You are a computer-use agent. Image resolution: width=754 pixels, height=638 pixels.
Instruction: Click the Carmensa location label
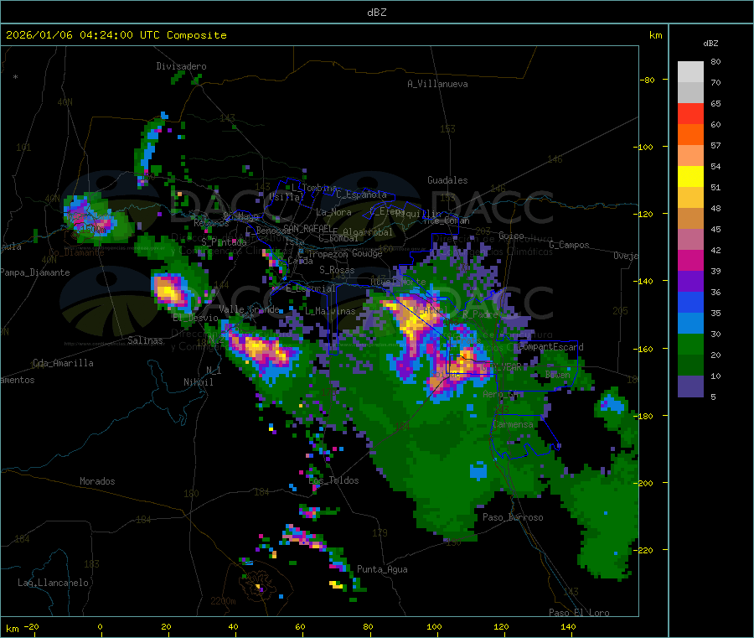(x=513, y=424)
